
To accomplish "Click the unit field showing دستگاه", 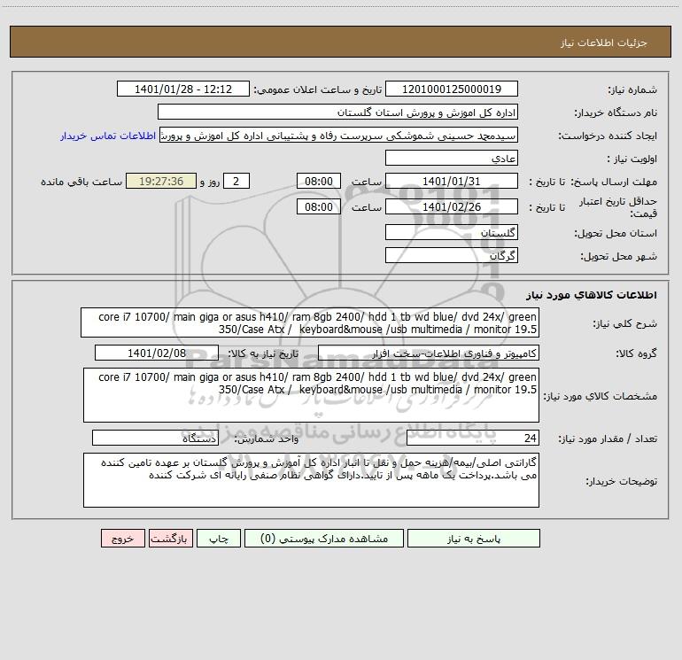I will click(155, 438).
